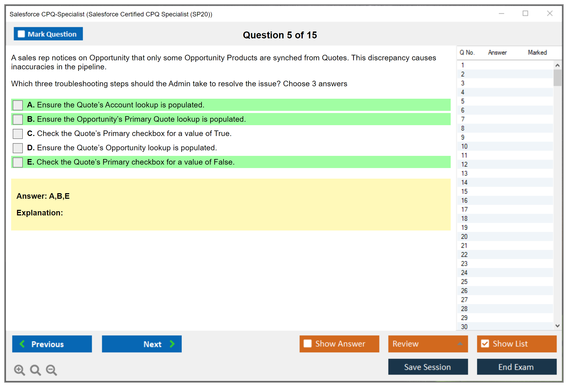Click the green left arrow on Previous
The height and width of the screenshot is (389, 570).
pos(22,344)
